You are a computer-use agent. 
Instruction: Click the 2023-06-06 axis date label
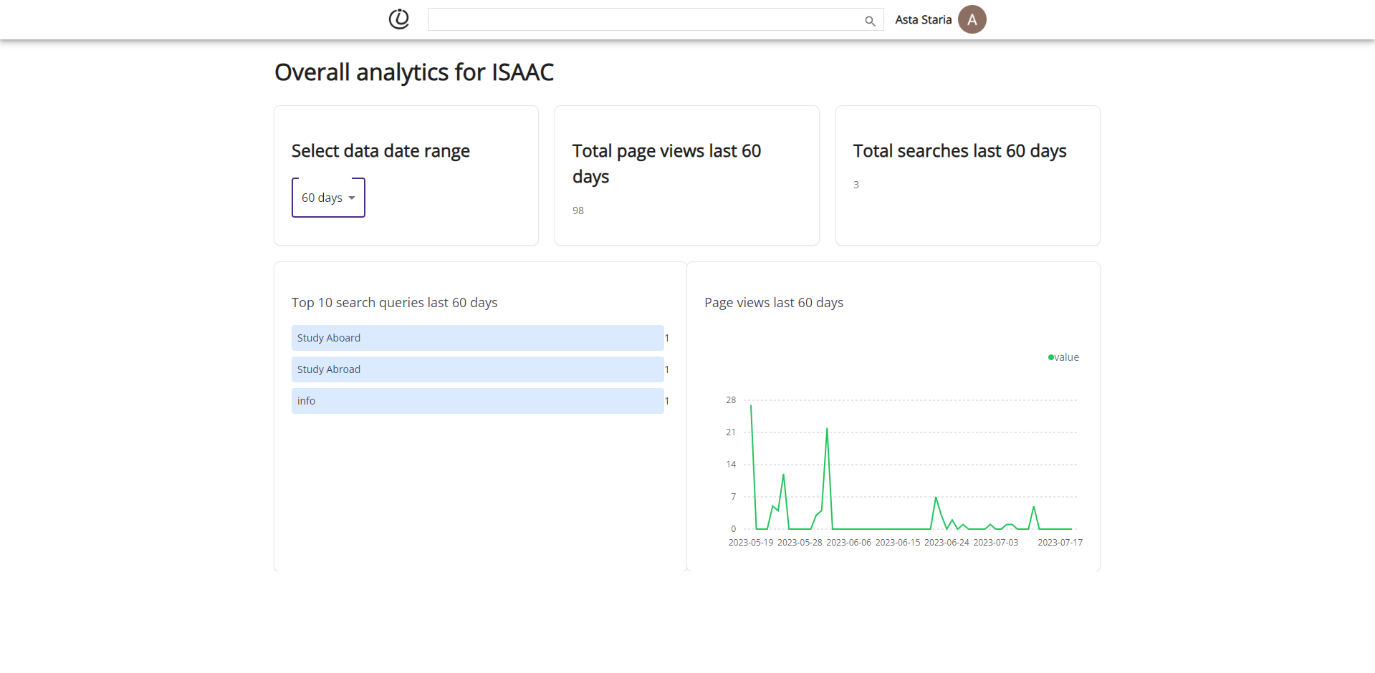point(849,543)
